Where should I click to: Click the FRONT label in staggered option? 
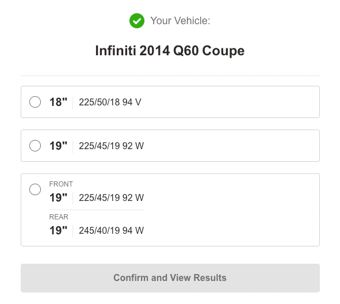(61, 184)
